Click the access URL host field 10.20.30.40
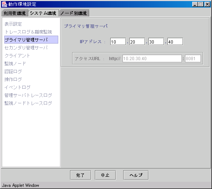212x189 pixels. [152, 59]
